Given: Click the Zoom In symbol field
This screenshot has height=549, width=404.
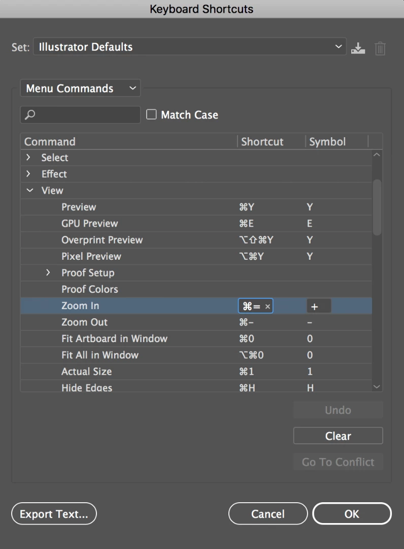Looking at the screenshot, I should pyautogui.click(x=319, y=306).
